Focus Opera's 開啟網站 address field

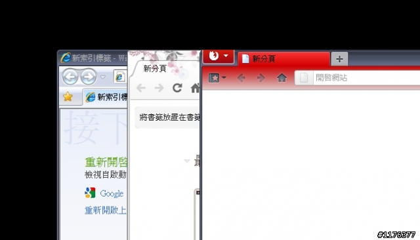pos(357,78)
